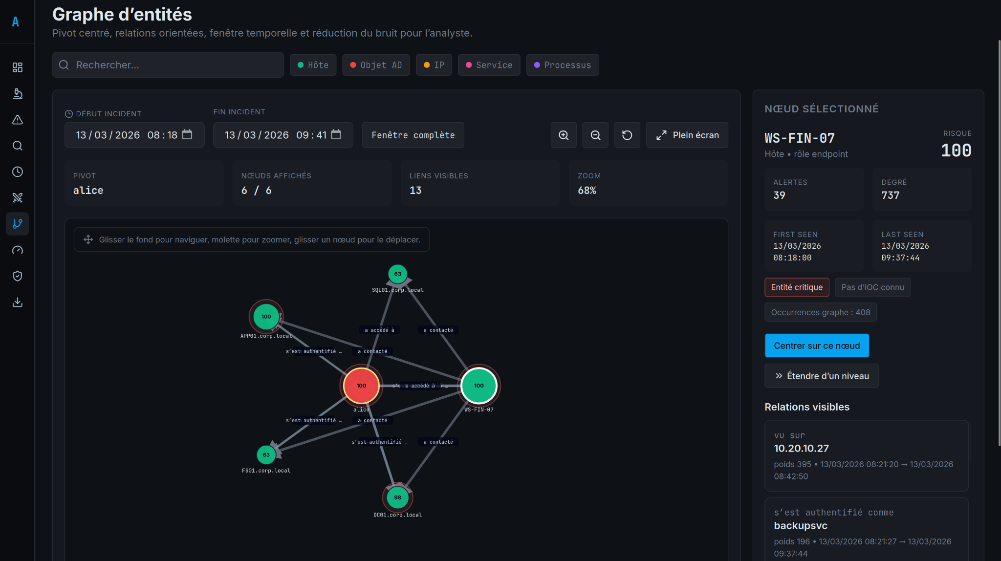1001x561 pixels.
Task: Open the alerts triangle icon in sidebar
Action: [x=18, y=120]
